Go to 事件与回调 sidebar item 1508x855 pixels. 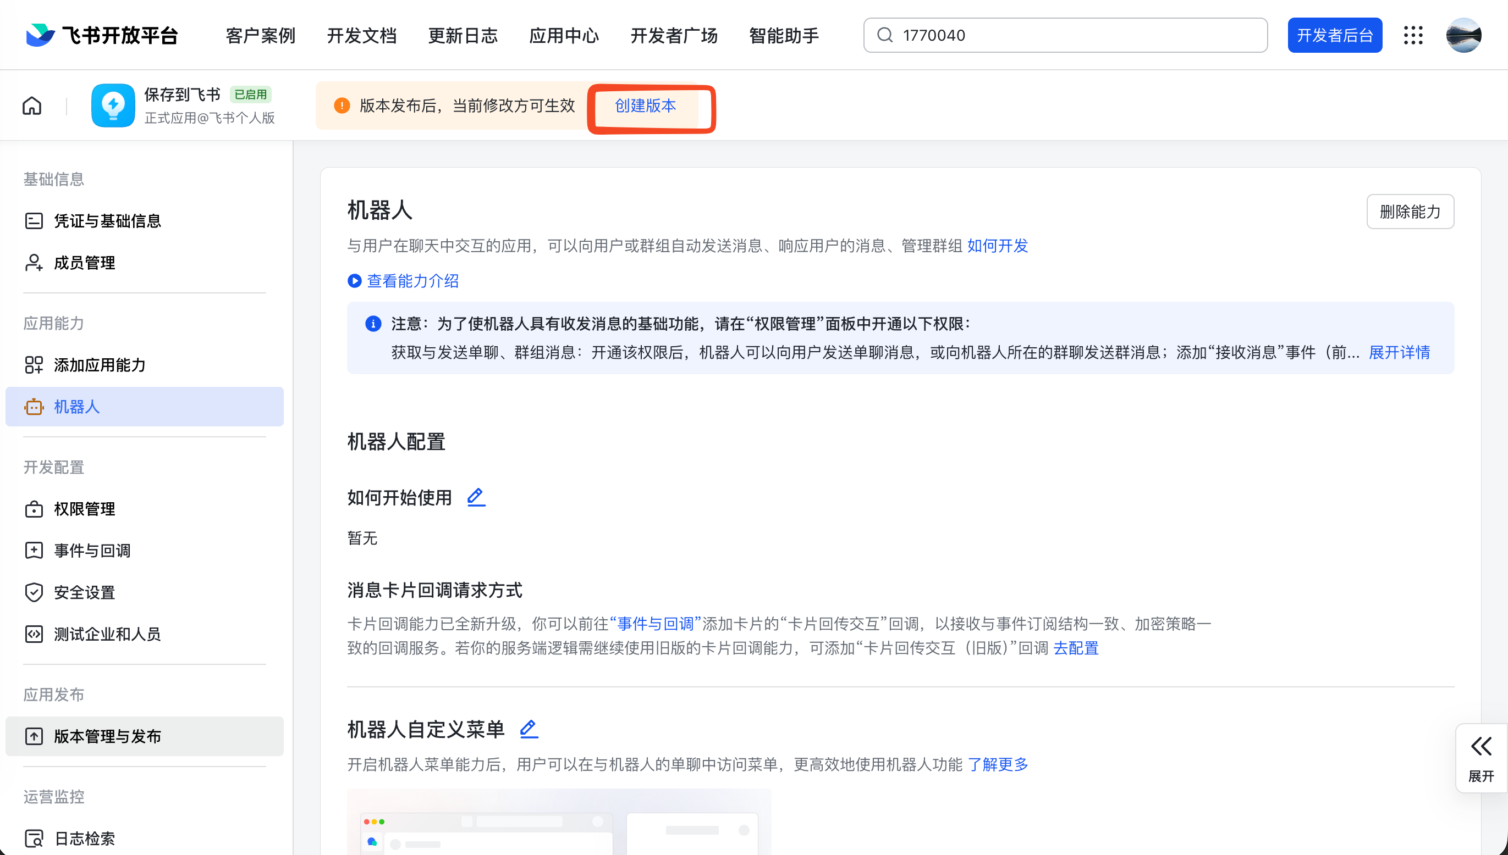[92, 550]
